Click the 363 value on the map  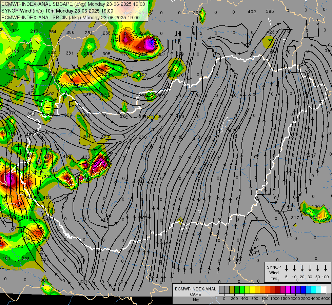point(31,114)
